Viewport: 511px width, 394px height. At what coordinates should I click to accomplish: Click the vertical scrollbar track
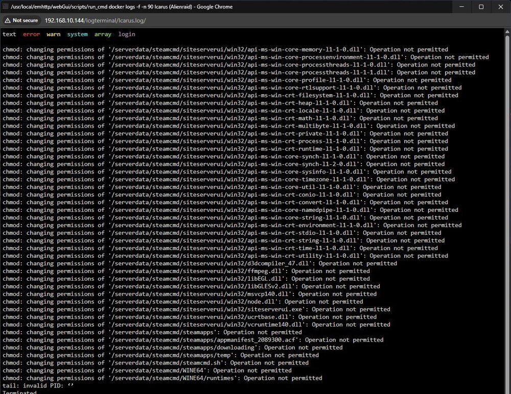507,212
